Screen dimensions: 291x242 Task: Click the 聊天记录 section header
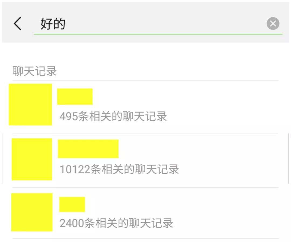(34, 72)
